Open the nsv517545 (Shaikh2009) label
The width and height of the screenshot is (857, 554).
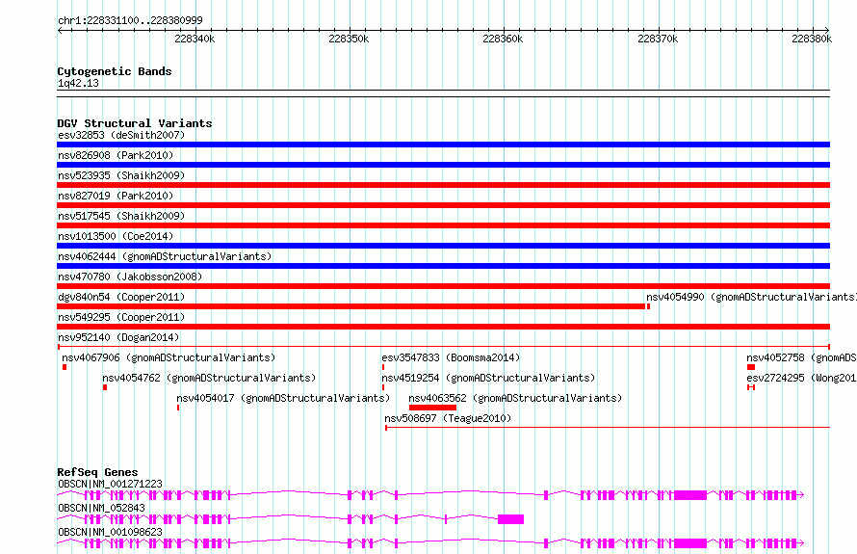(x=121, y=216)
